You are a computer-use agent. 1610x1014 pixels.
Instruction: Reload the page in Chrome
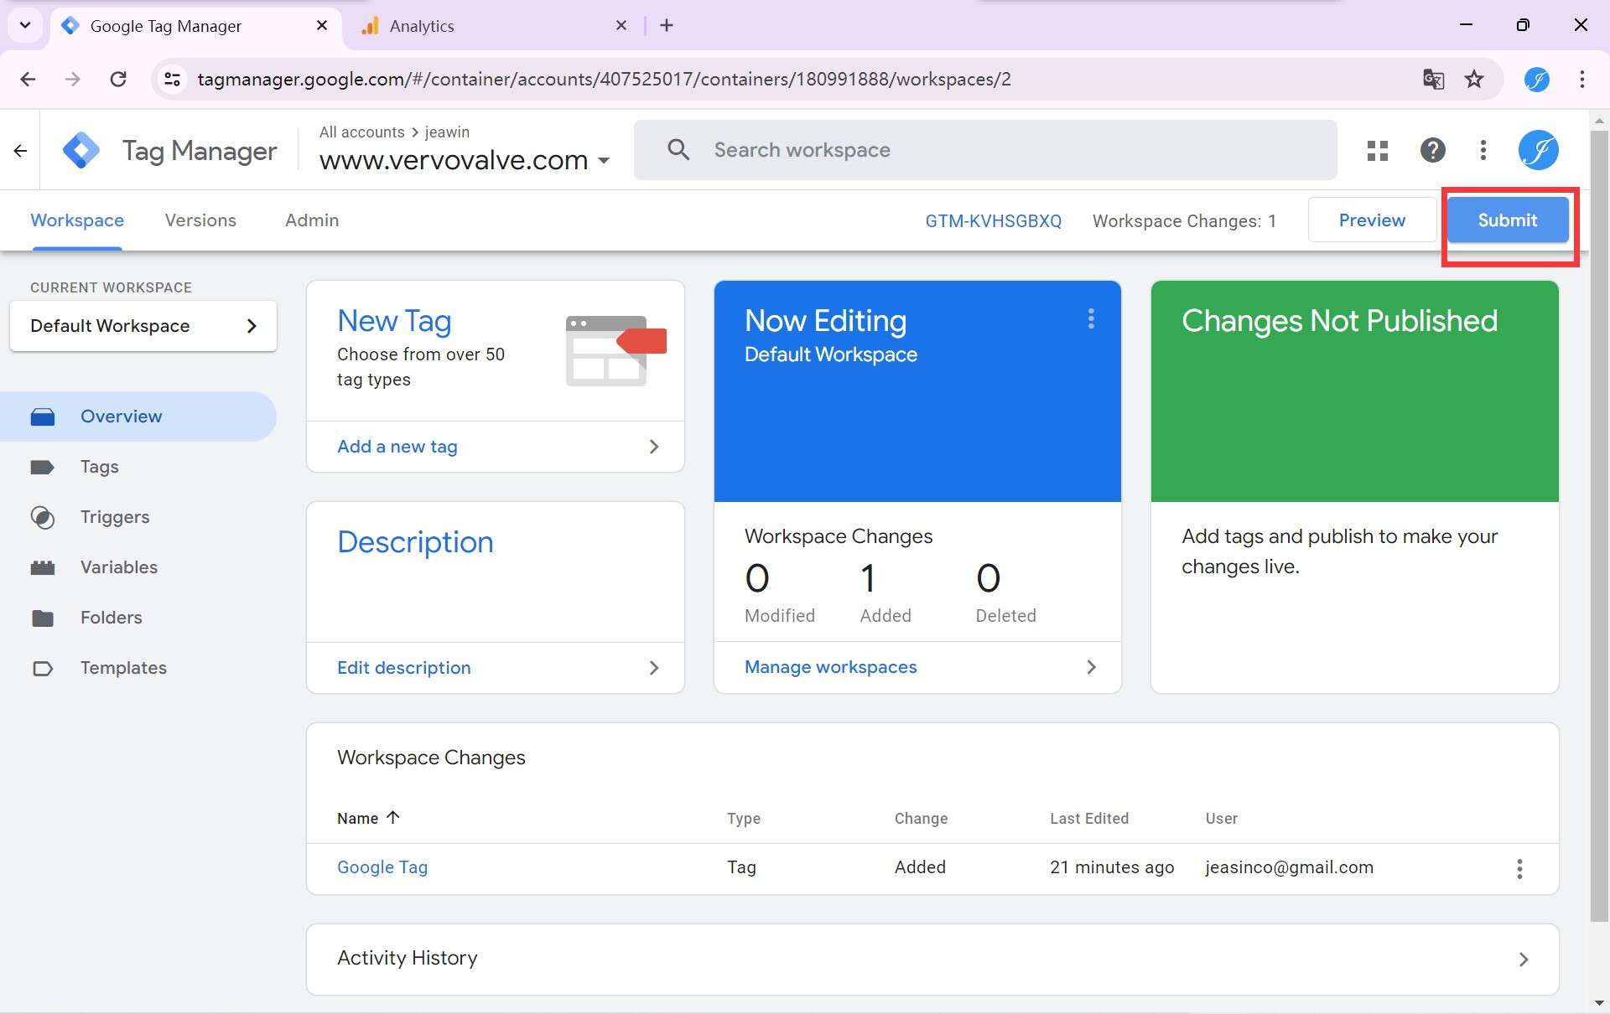coord(118,79)
